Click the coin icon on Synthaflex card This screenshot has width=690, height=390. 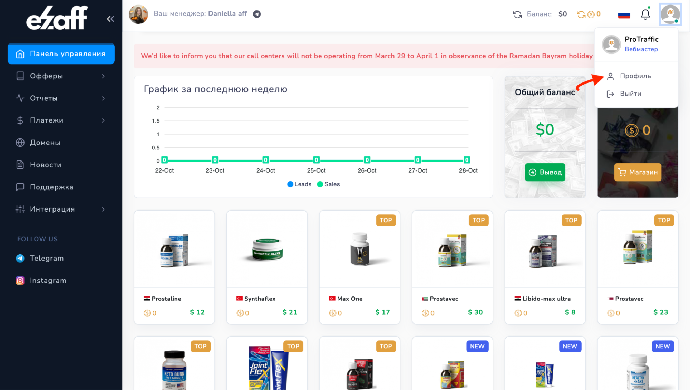[240, 313]
